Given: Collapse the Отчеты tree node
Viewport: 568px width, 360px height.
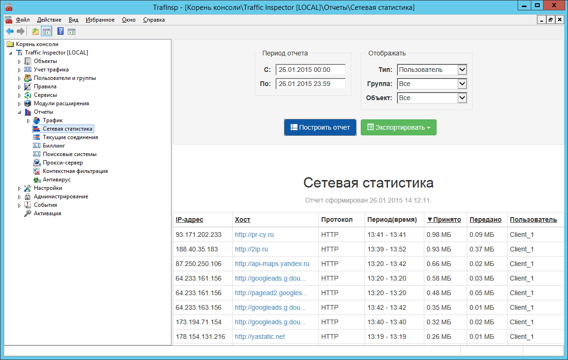Looking at the screenshot, I should coord(20,112).
